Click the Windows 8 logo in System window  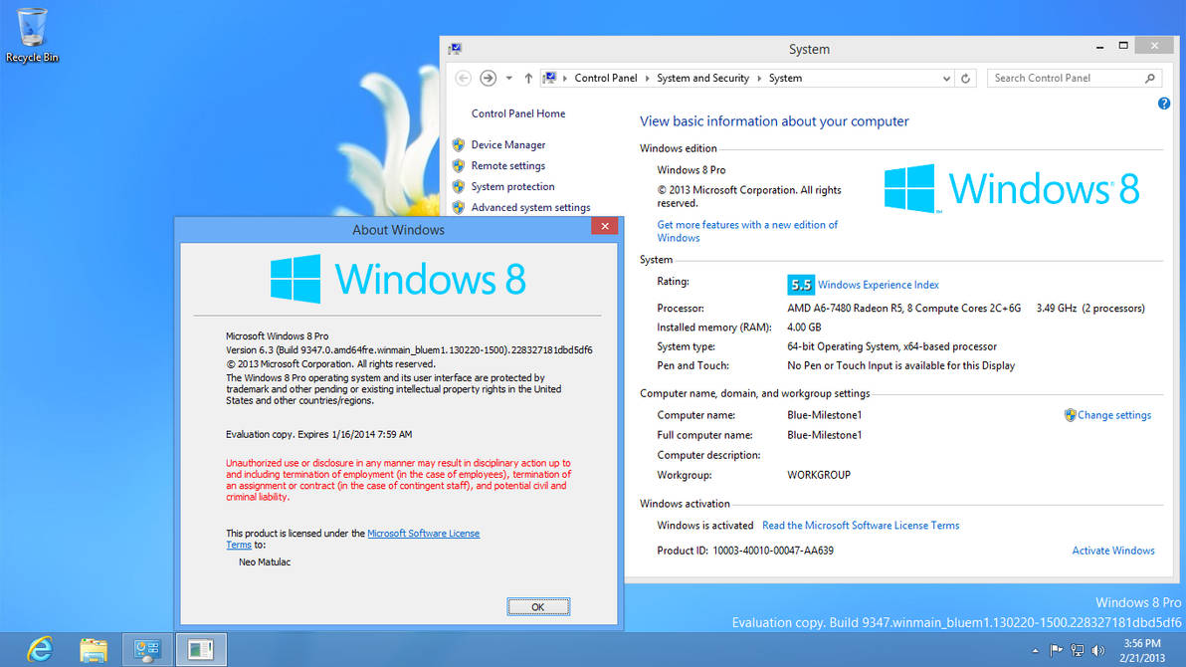(x=1011, y=188)
